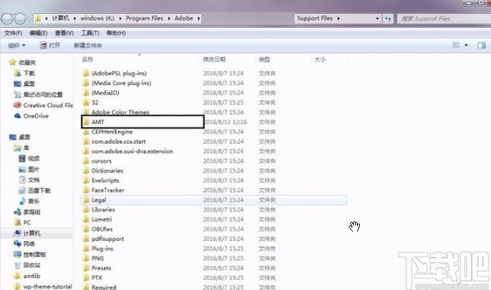
Task: Click the FaceTracker folder icon
Action: tap(86, 190)
